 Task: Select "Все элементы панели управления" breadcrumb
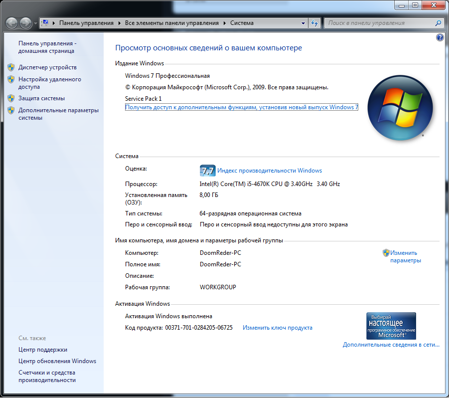point(171,23)
